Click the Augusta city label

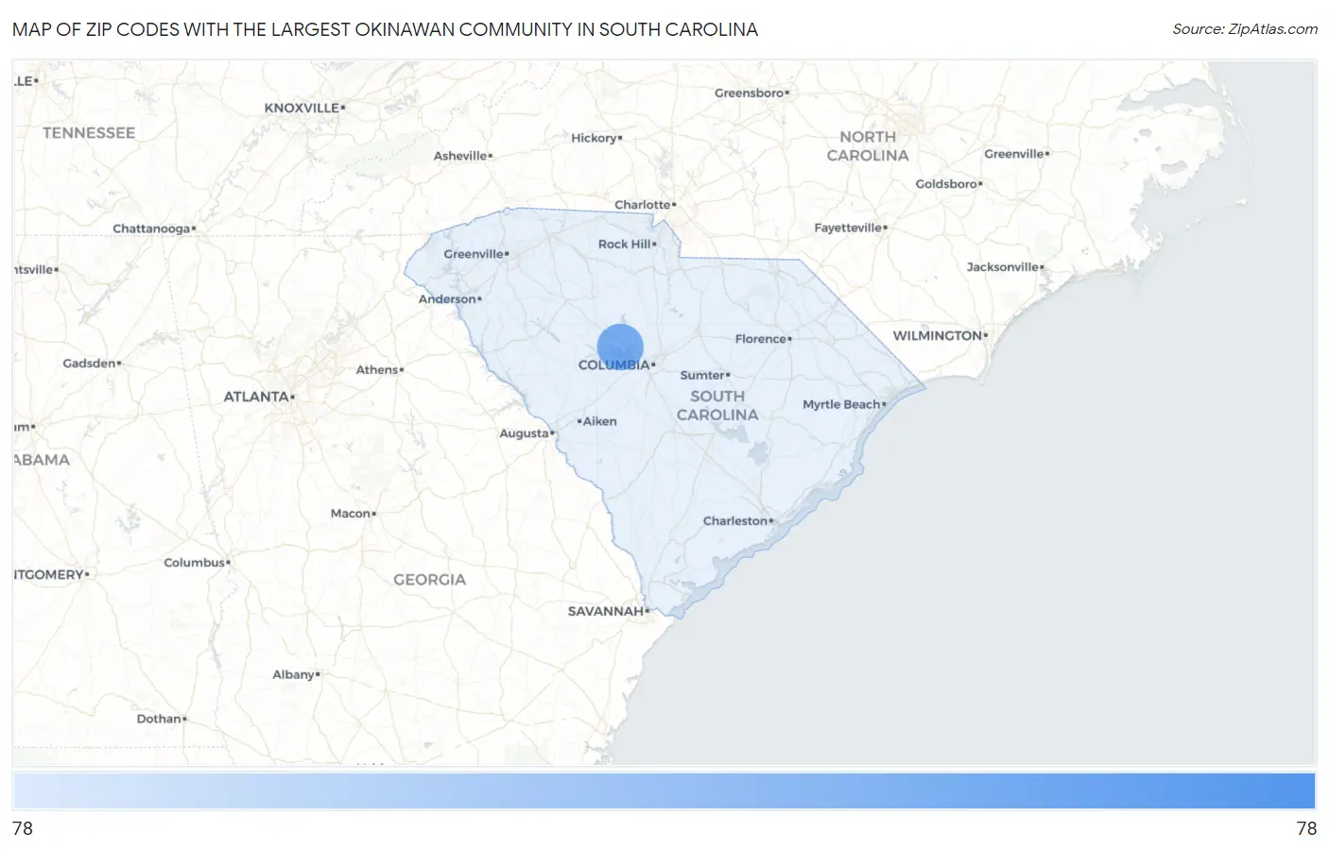click(524, 433)
